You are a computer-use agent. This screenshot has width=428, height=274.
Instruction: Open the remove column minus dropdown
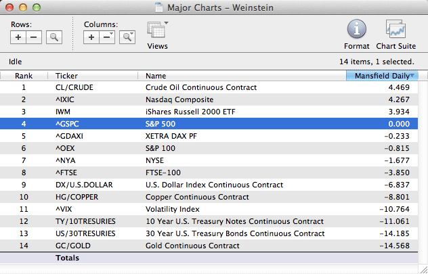click(x=107, y=37)
